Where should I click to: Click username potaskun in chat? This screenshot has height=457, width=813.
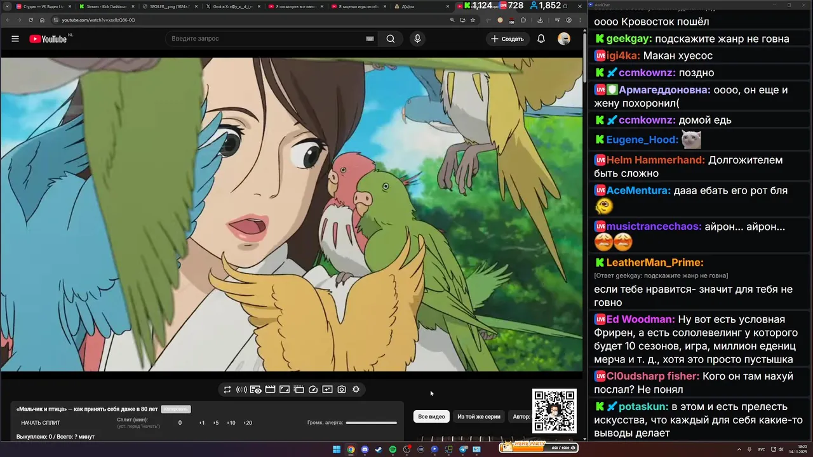pyautogui.click(x=643, y=406)
